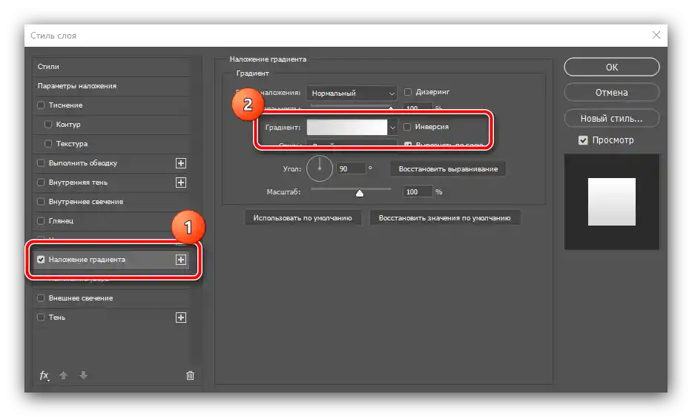This screenshot has width=692, height=417.
Task: Open gradient picker dropdown arrow
Action: click(x=392, y=128)
